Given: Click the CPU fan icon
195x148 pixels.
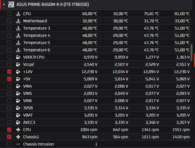Looking at the screenshot, I should (x=18, y=130).
